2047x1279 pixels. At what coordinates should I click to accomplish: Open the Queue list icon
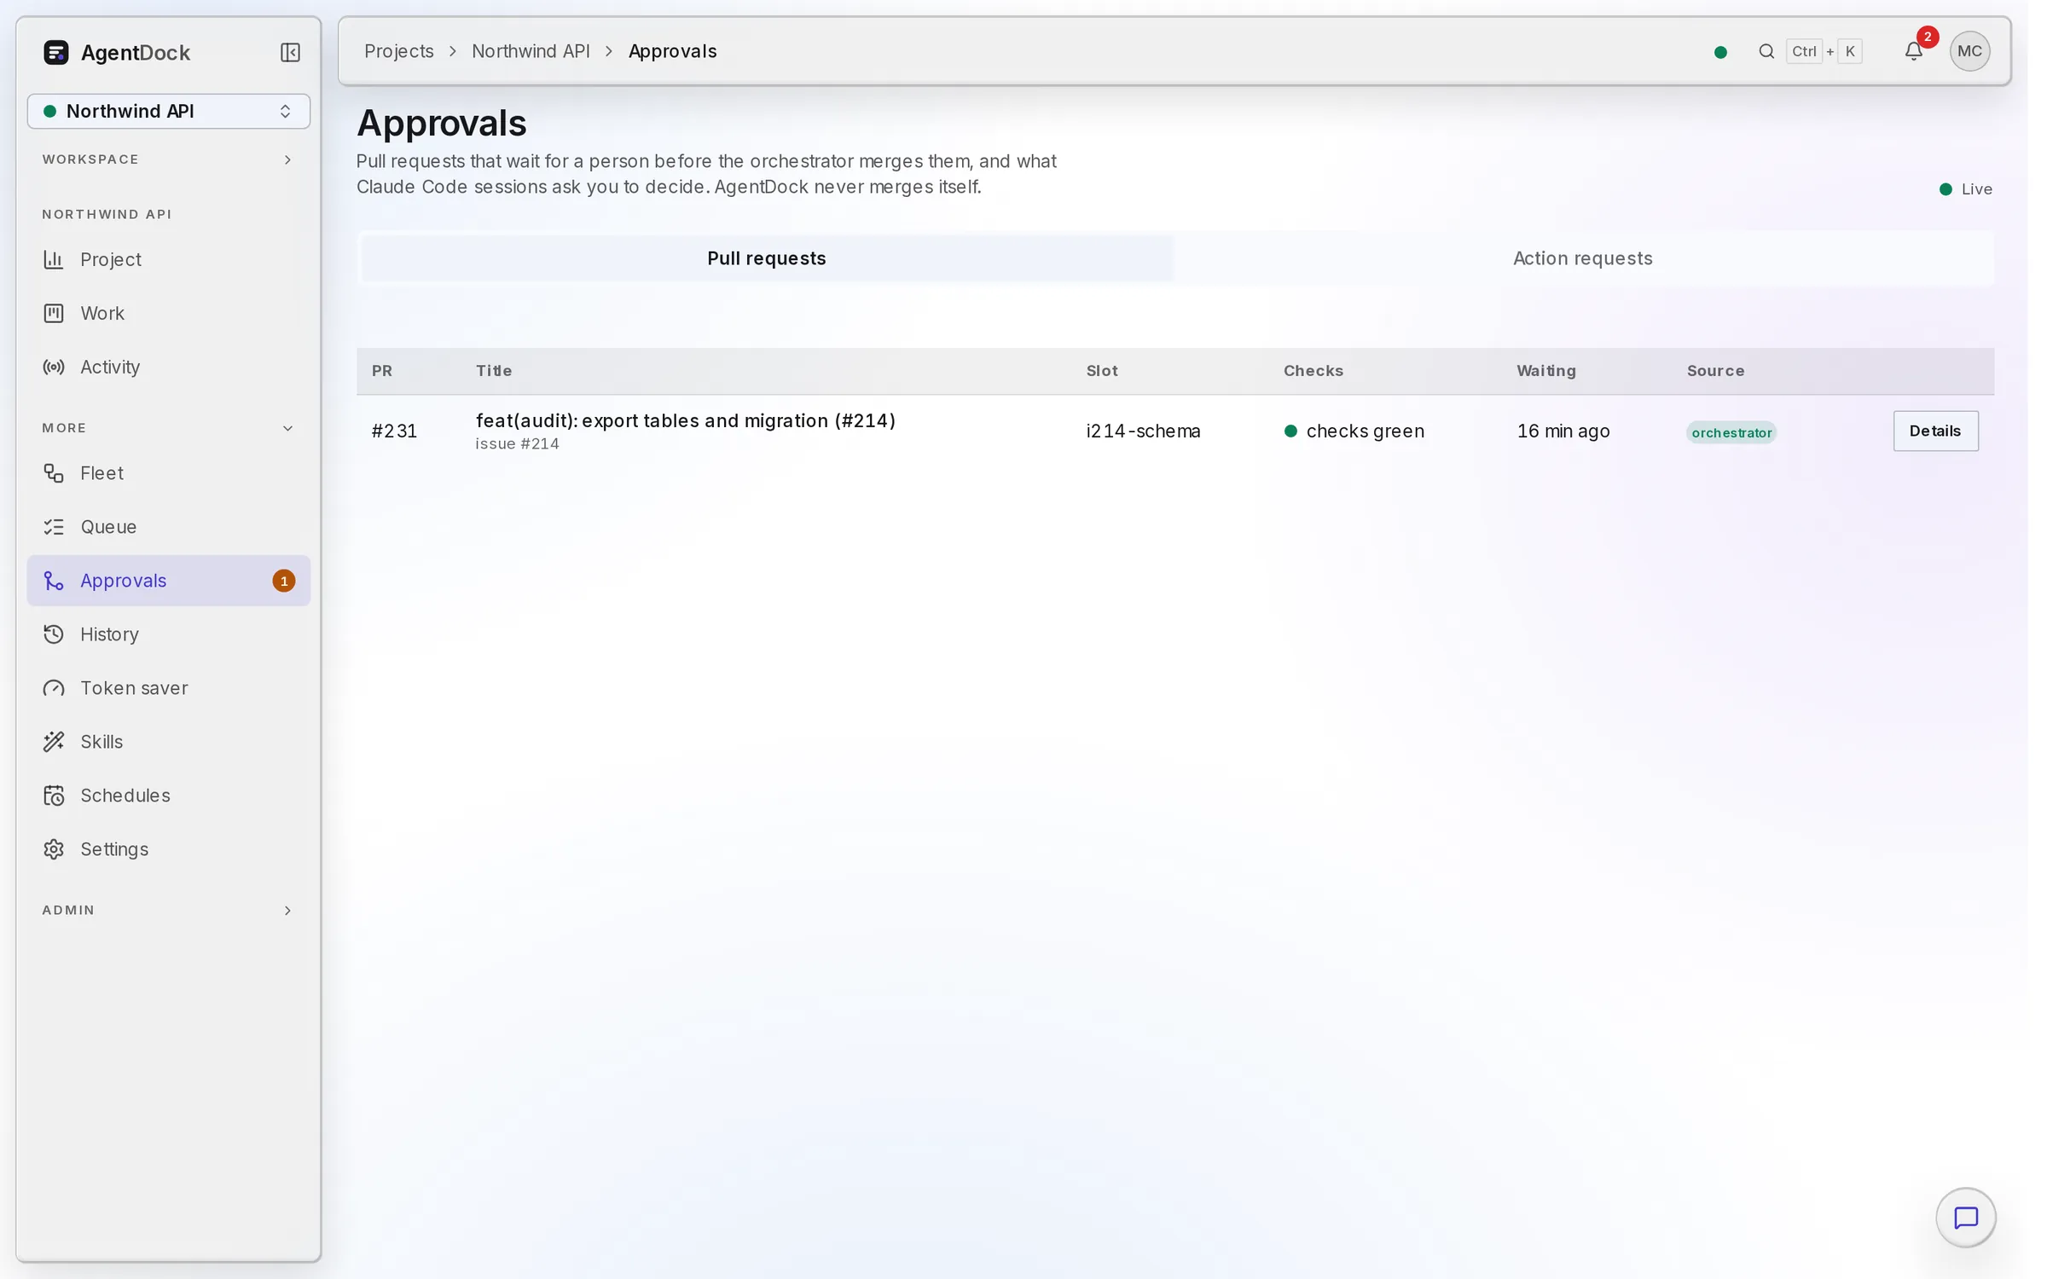pyautogui.click(x=54, y=527)
